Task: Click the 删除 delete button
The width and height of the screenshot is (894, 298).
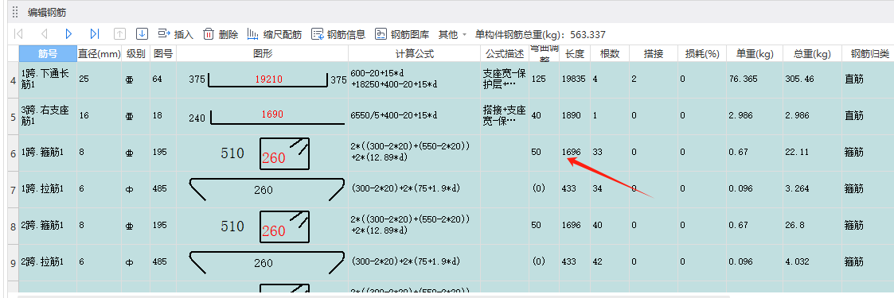Action: [221, 34]
